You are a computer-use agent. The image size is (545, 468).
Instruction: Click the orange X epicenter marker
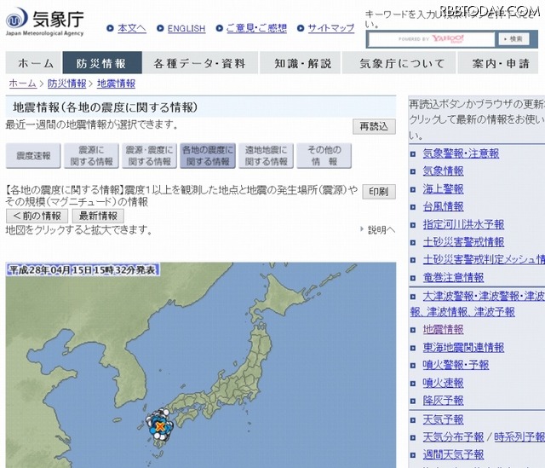coord(160,426)
